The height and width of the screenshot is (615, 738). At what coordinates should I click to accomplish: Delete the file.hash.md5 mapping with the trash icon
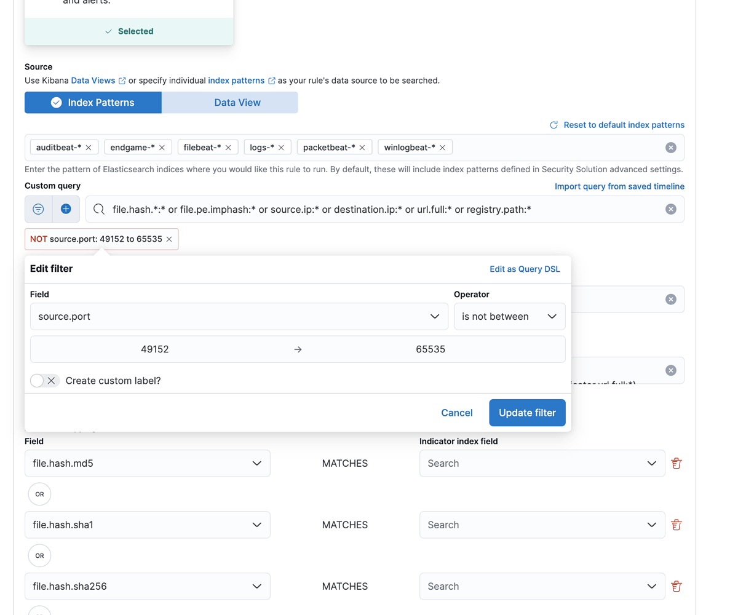pyautogui.click(x=676, y=463)
